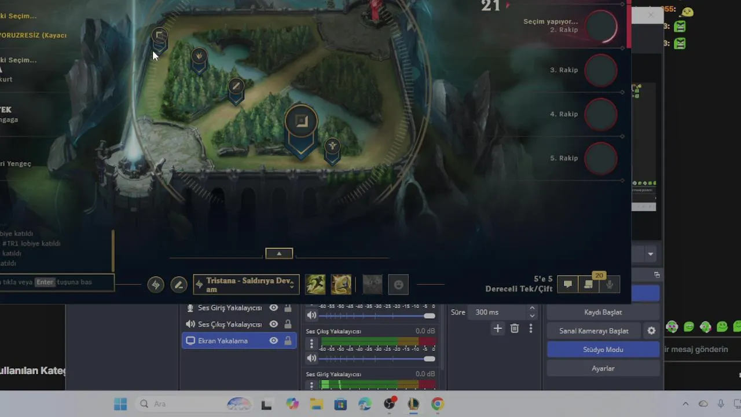Open Ses Çıkış Yakalayıcısı mixer three-dot menu
This screenshot has width=741, height=417.
tap(311, 344)
